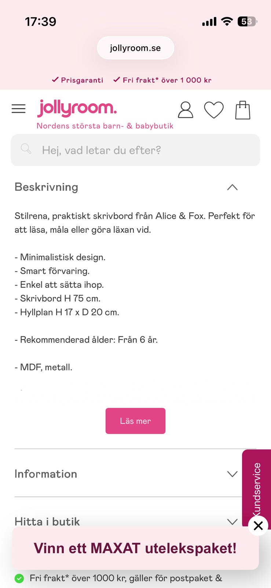Screen dimensions: 271x588
Task: Tap the jollyroom logo
Action: (77, 108)
